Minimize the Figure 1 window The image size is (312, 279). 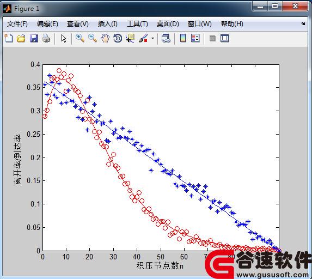260,7
